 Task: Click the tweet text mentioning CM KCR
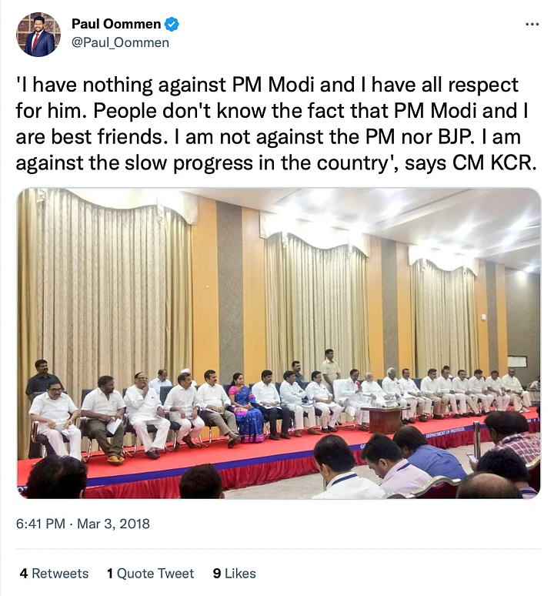click(x=276, y=124)
